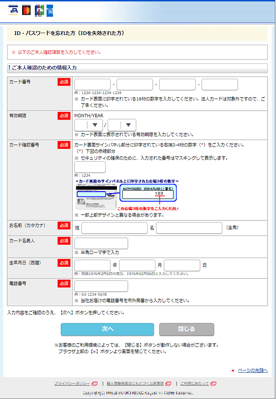
Task: Click the JCB logo icon in header
Action: click(x=40, y=11)
